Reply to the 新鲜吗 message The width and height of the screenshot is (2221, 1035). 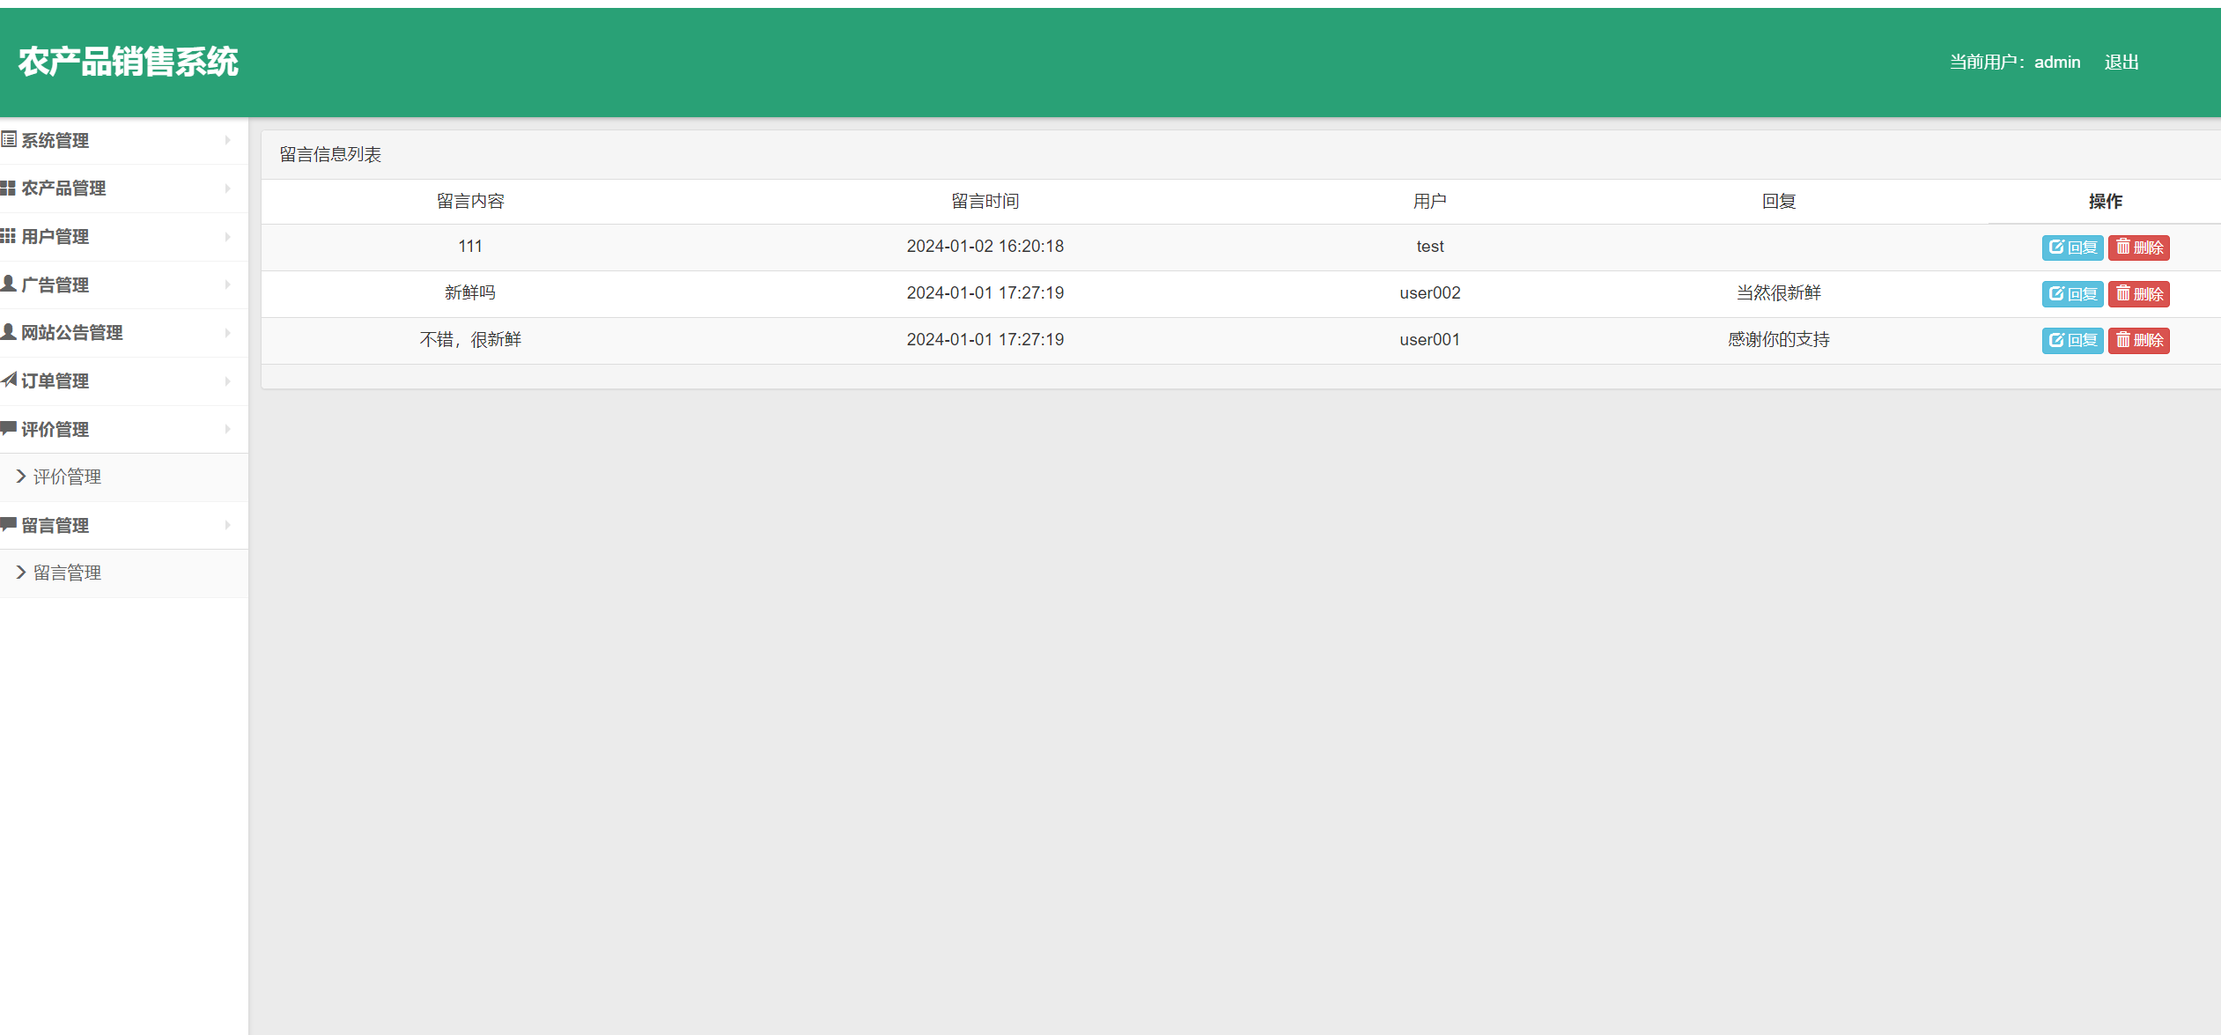click(2072, 294)
